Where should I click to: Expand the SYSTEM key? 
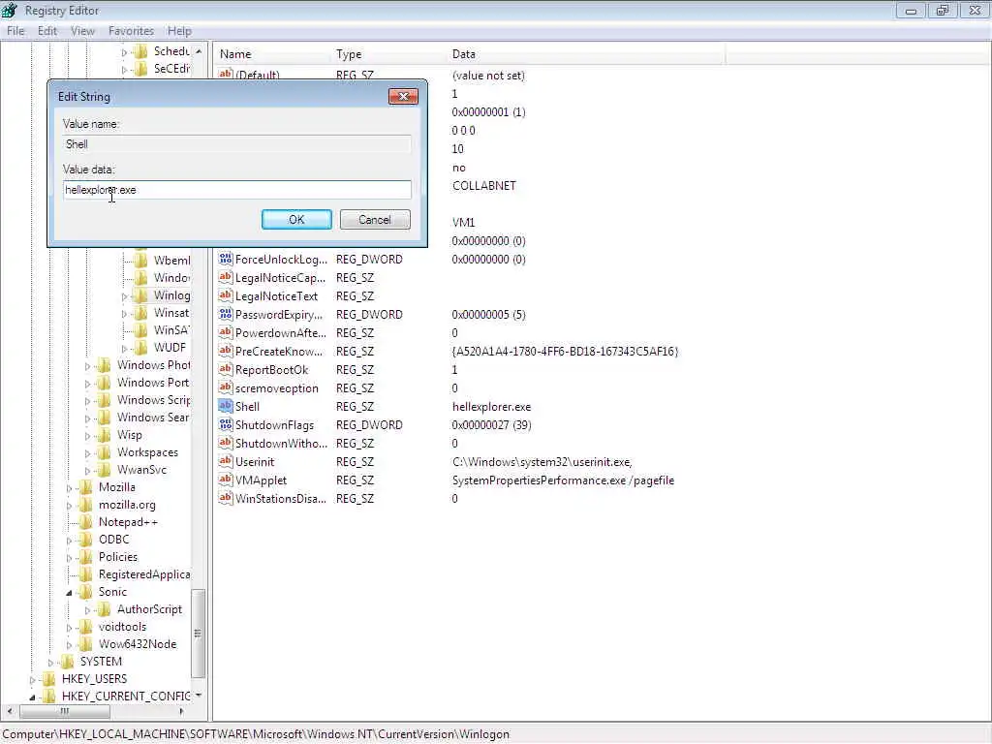click(x=50, y=663)
